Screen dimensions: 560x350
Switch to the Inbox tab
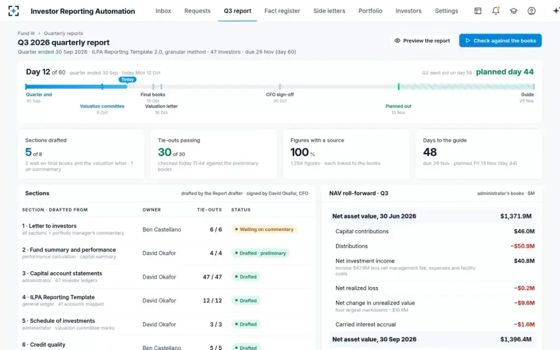pos(163,11)
